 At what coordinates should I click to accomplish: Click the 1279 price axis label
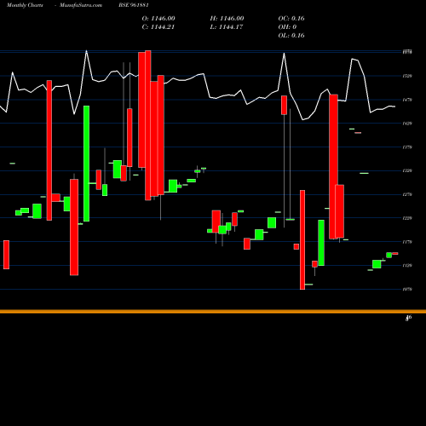pos(407,195)
